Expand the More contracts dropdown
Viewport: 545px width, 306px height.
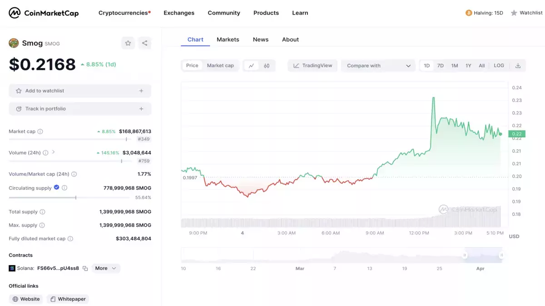pyautogui.click(x=106, y=268)
